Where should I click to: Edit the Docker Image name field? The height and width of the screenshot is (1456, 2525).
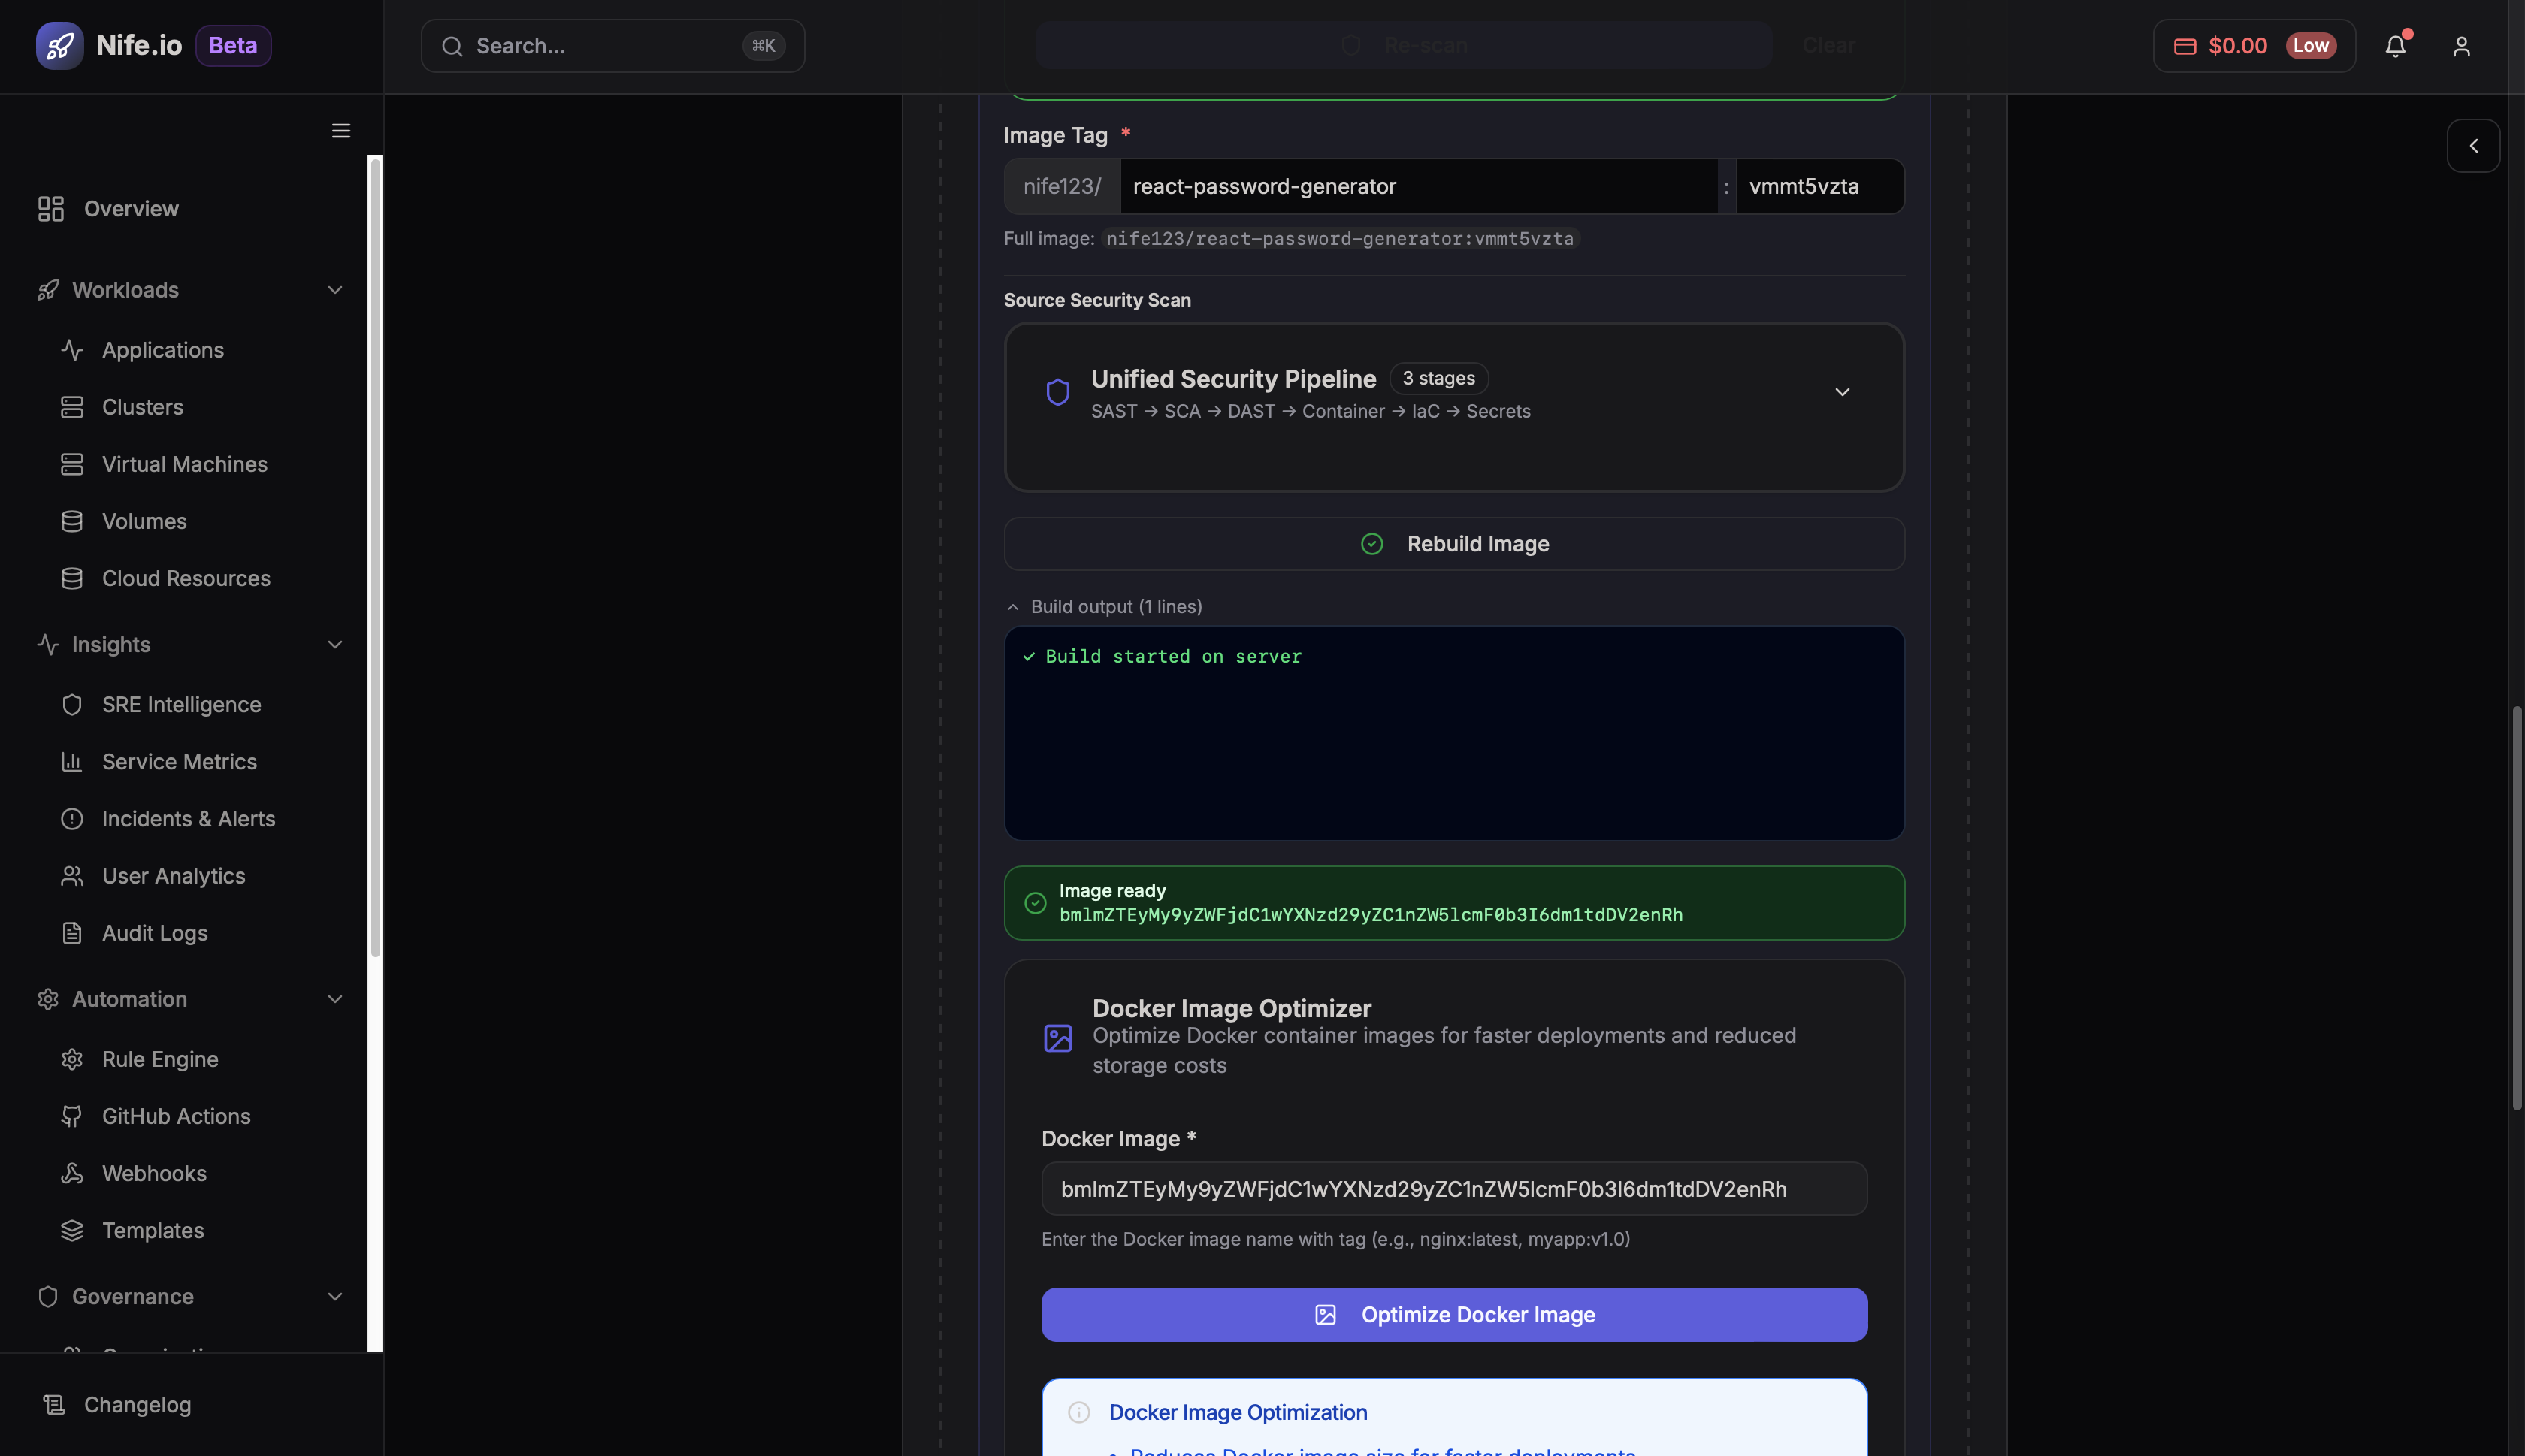pyautogui.click(x=1453, y=1189)
